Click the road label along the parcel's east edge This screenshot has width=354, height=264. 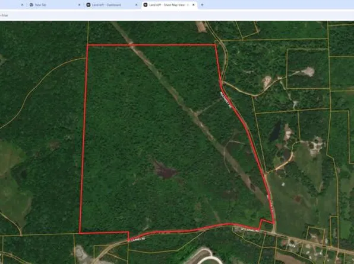[226, 99]
